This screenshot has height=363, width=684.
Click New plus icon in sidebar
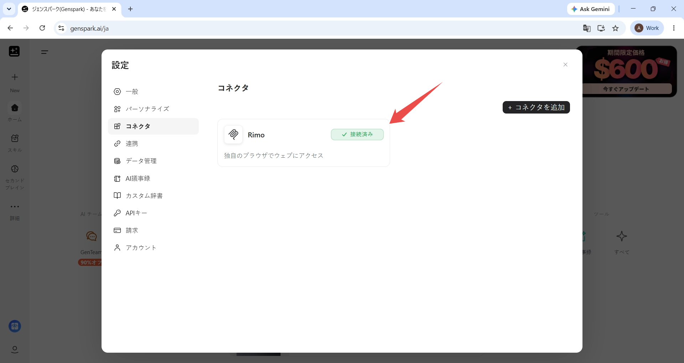(15, 77)
